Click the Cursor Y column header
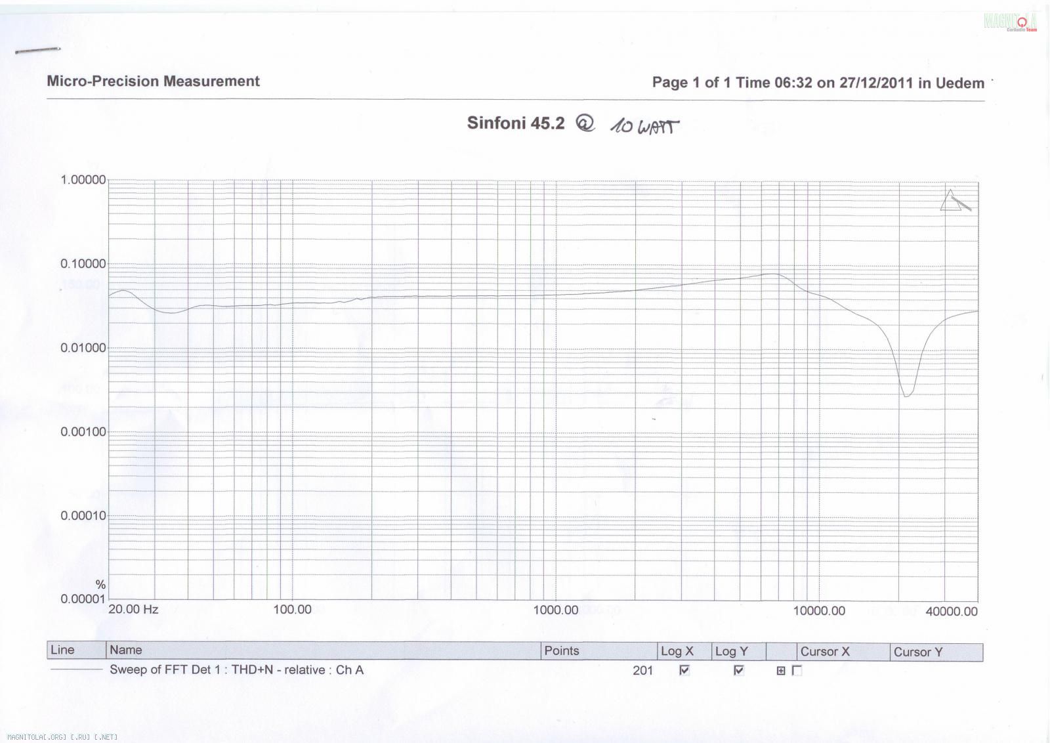Screen dimensions: 1050x743 tap(917, 652)
